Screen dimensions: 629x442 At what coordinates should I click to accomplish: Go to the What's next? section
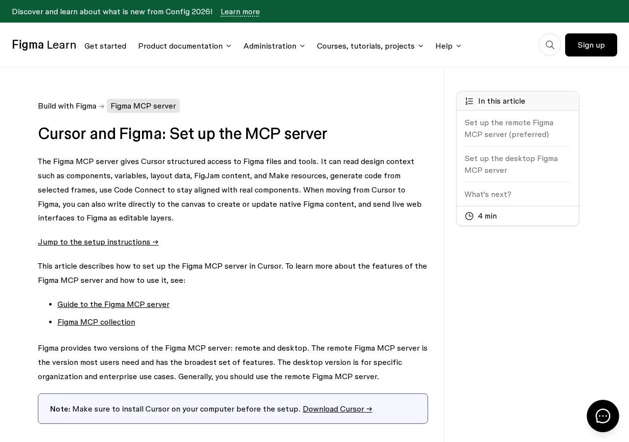[488, 194]
